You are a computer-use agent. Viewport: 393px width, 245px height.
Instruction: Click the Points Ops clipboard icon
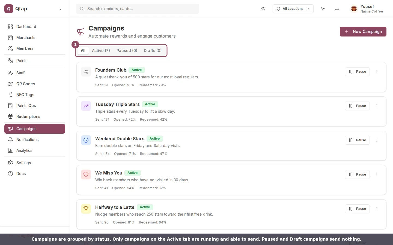[x=10, y=106]
